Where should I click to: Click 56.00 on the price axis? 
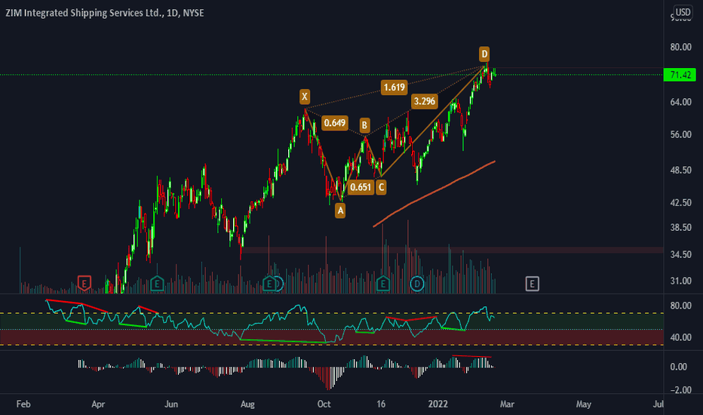click(x=680, y=134)
